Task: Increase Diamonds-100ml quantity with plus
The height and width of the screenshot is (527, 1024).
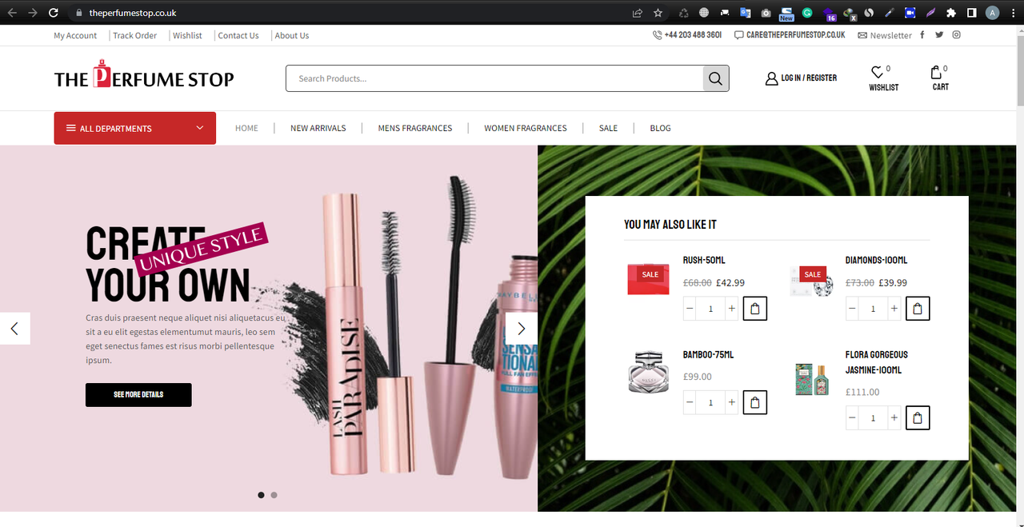Action: click(894, 309)
